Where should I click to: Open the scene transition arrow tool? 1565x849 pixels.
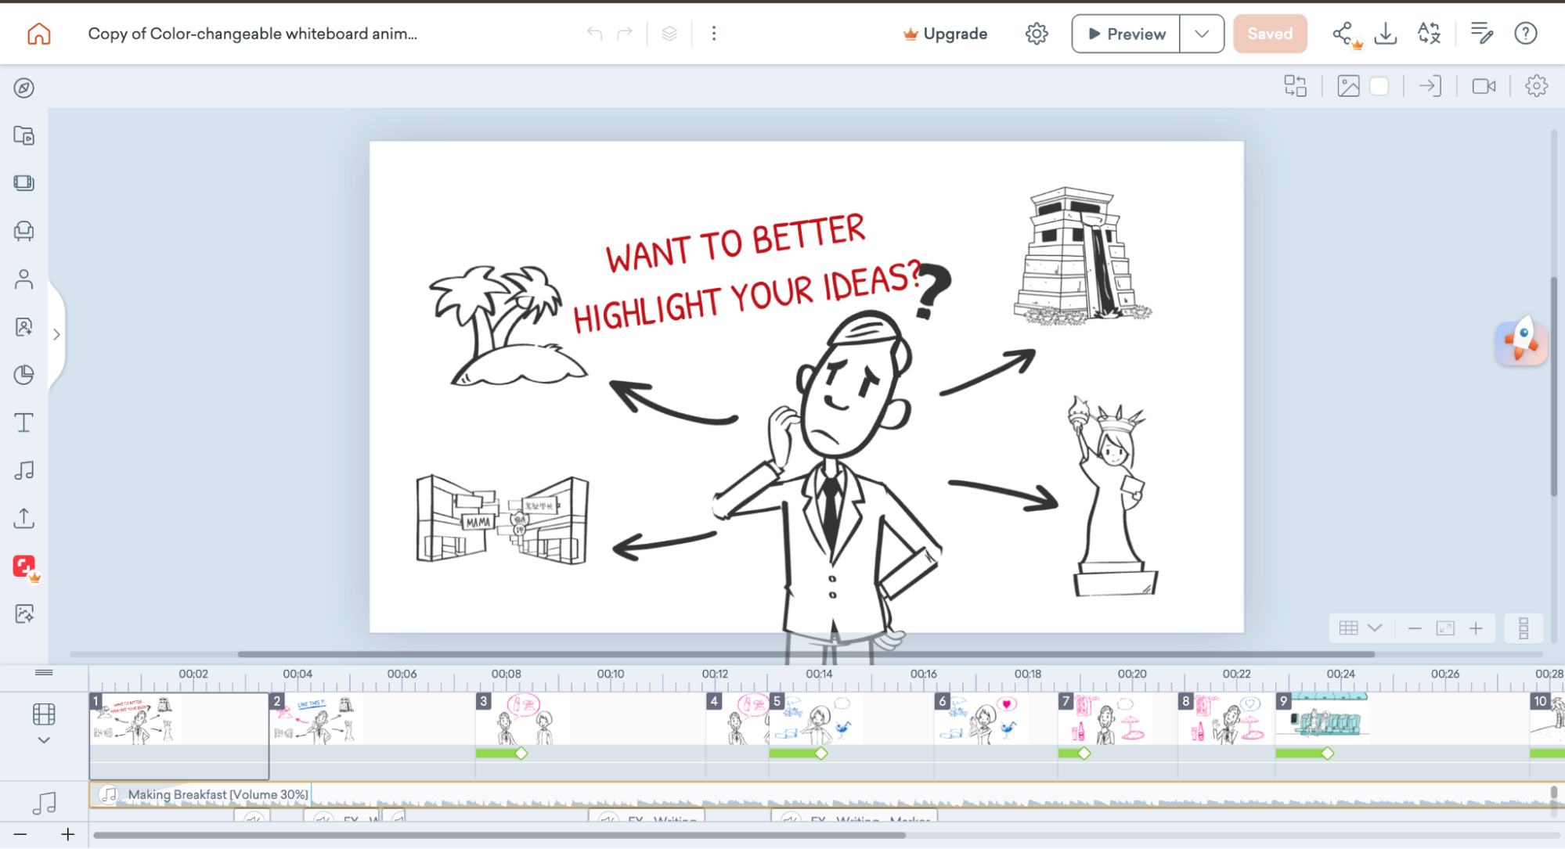(x=1430, y=86)
